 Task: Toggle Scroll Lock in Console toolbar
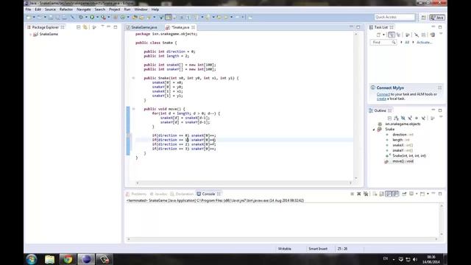click(381, 194)
